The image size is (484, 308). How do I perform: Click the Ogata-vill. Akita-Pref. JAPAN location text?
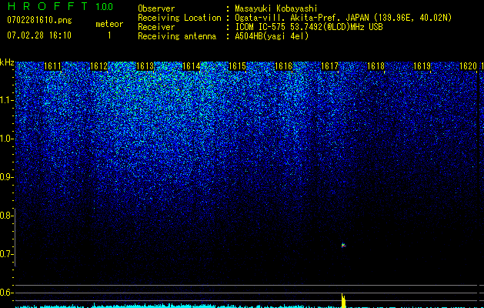click(x=343, y=18)
